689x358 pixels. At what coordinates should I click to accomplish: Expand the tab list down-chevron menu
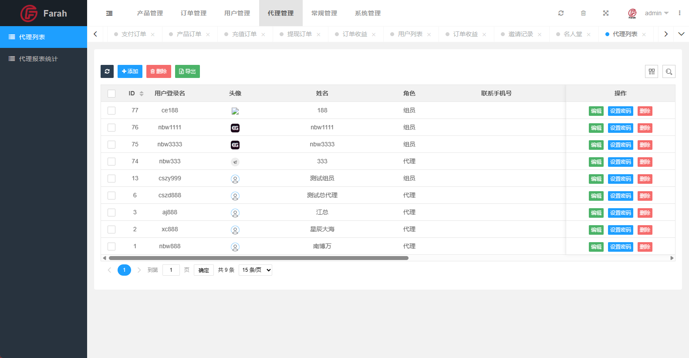point(681,34)
